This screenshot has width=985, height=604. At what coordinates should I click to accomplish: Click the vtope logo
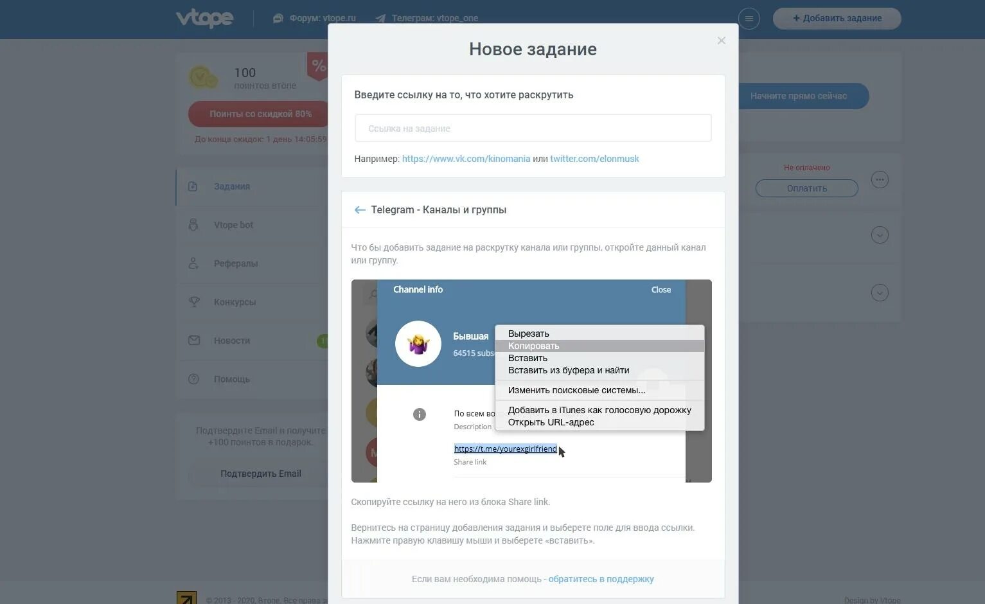coord(204,18)
